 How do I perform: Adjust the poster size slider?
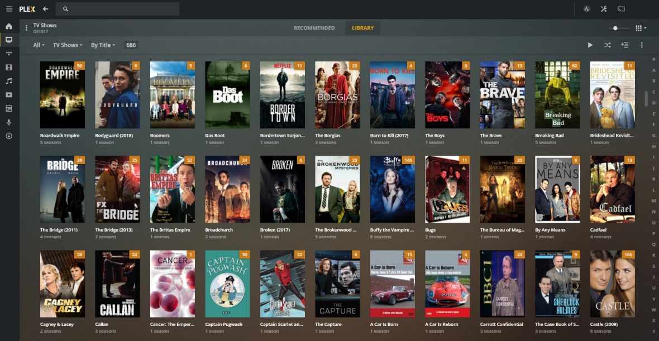pos(615,28)
